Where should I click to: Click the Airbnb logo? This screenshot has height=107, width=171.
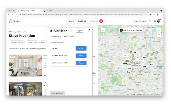click(14, 21)
